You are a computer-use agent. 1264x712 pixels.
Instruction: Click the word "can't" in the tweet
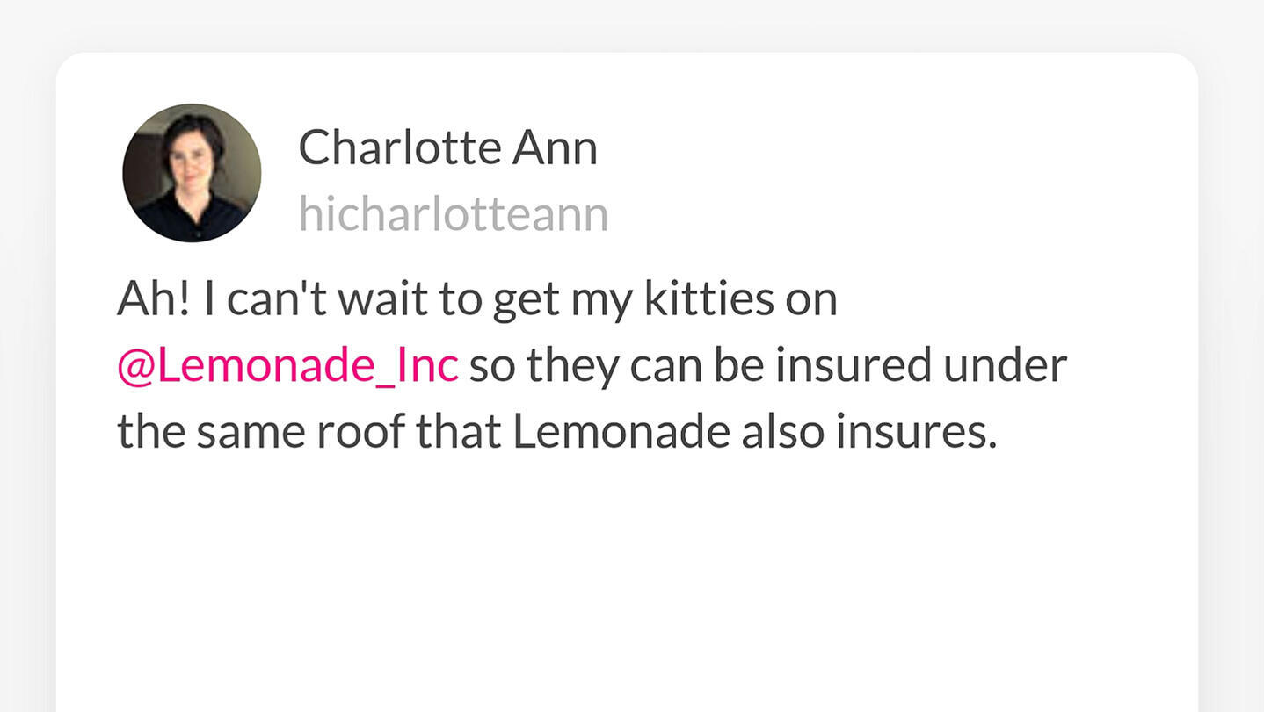pos(277,299)
